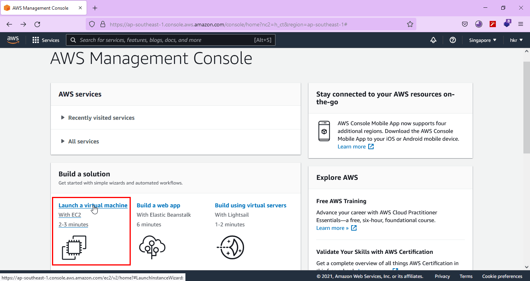Click the vertical page scrollbar thumb
The width and height of the screenshot is (530, 281).
coord(527,107)
